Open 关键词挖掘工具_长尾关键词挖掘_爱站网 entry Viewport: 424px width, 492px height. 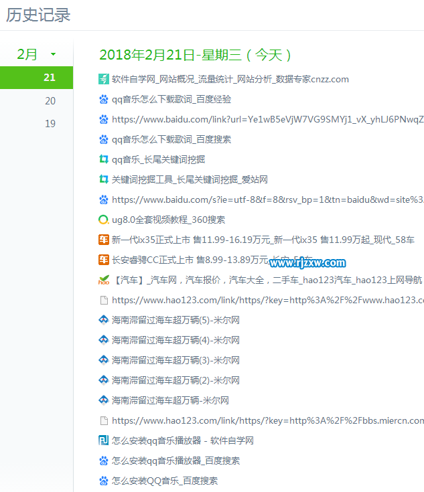pos(190,179)
